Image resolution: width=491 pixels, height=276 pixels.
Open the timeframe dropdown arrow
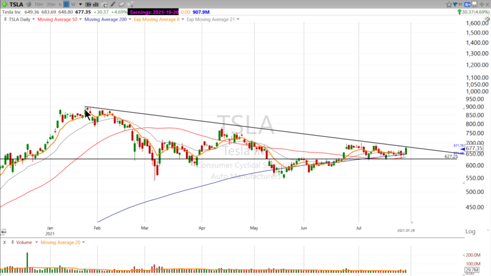click(x=80, y=5)
